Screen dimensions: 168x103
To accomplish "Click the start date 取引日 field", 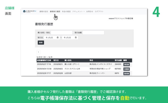I will click(x=52, y=37).
